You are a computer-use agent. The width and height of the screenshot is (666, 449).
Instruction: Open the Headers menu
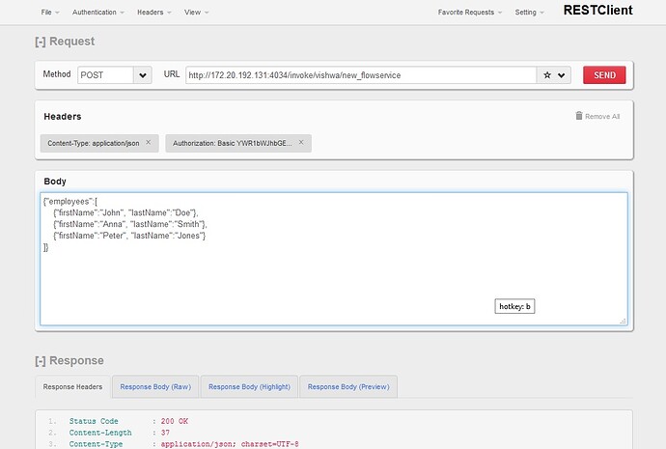tap(154, 13)
